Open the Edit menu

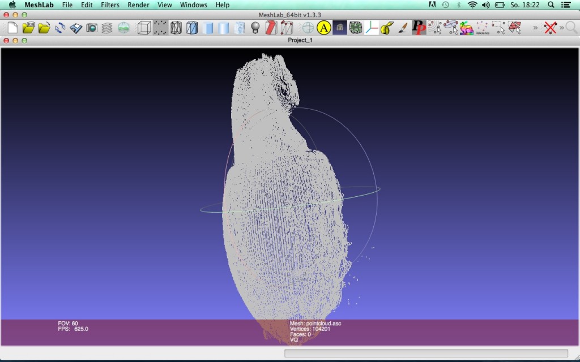pyautogui.click(x=87, y=5)
